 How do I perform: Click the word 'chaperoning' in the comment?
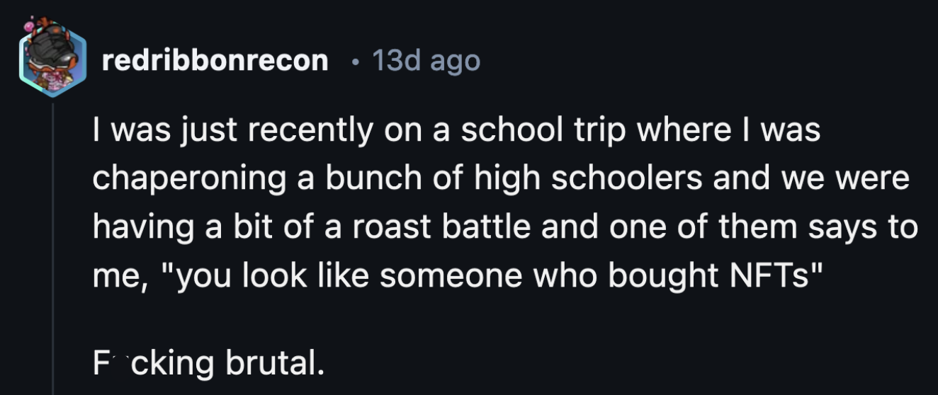pos(188,180)
